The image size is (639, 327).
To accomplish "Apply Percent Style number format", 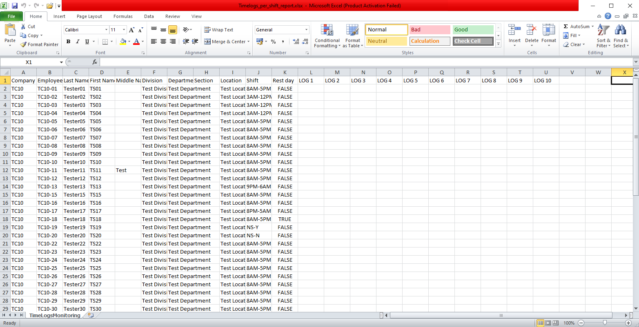I will 273,42.
